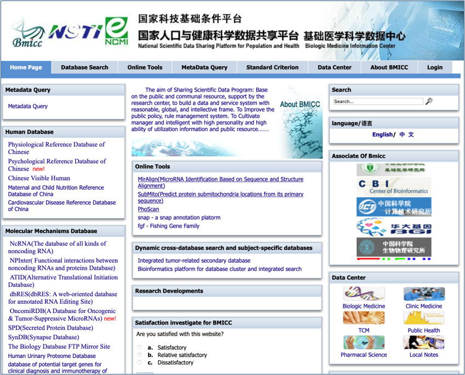Image resolution: width=465 pixels, height=375 pixels.
Task: Open the Chinese Visible Human link
Action: pyautogui.click(x=39, y=178)
